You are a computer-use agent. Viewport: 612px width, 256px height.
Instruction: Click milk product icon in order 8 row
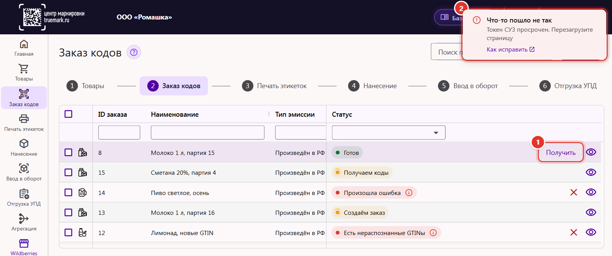[83, 152]
